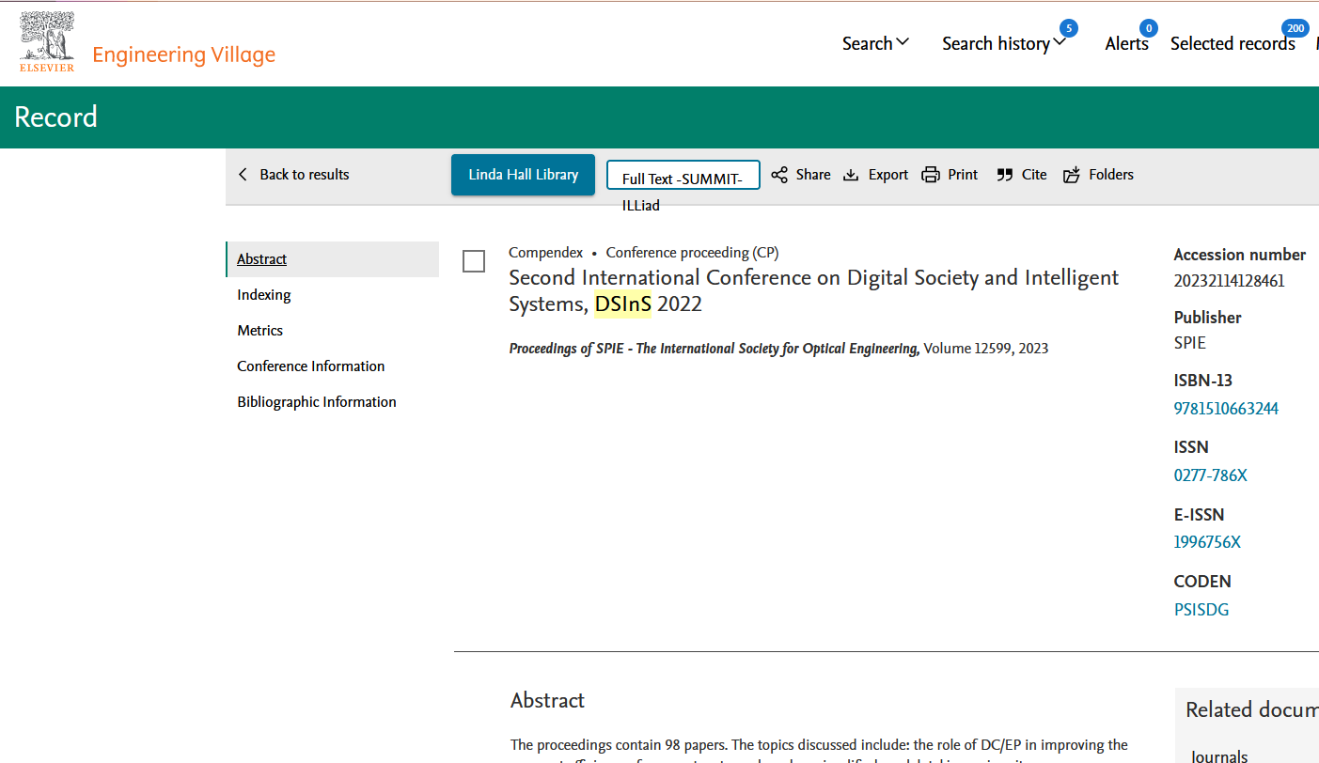1319x763 pixels.
Task: Expand the Search history dropdown
Action: [x=1003, y=44]
